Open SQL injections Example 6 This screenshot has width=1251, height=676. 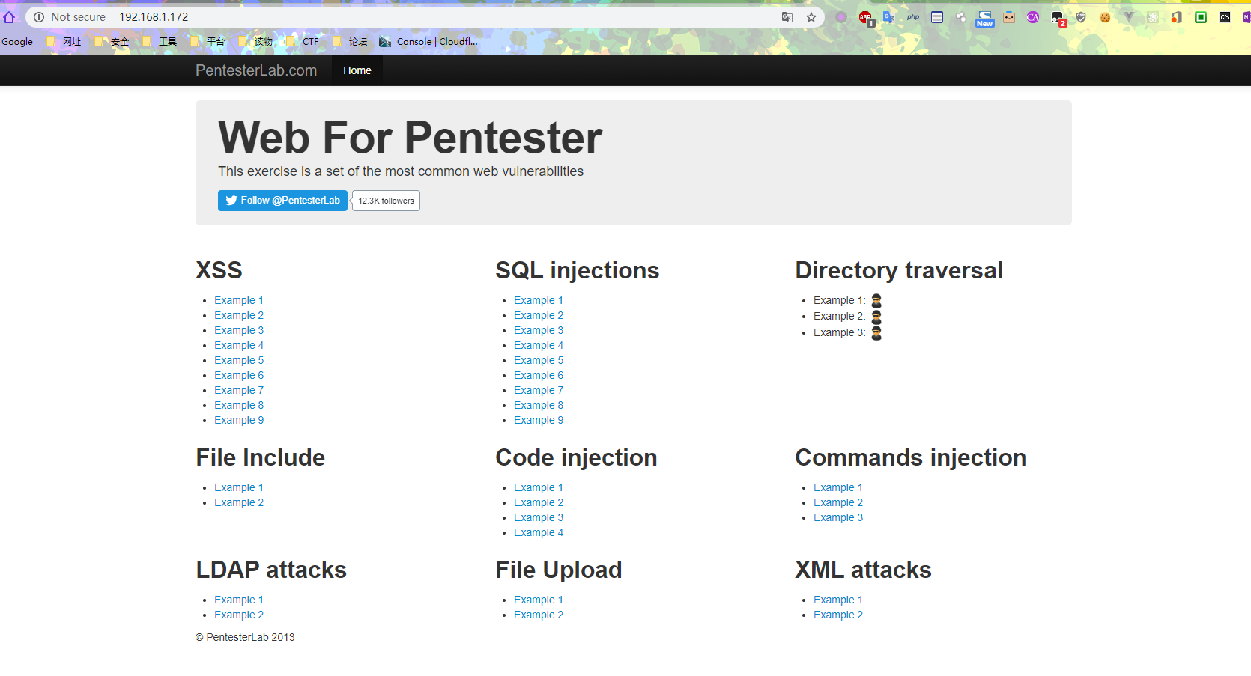[x=539, y=375]
